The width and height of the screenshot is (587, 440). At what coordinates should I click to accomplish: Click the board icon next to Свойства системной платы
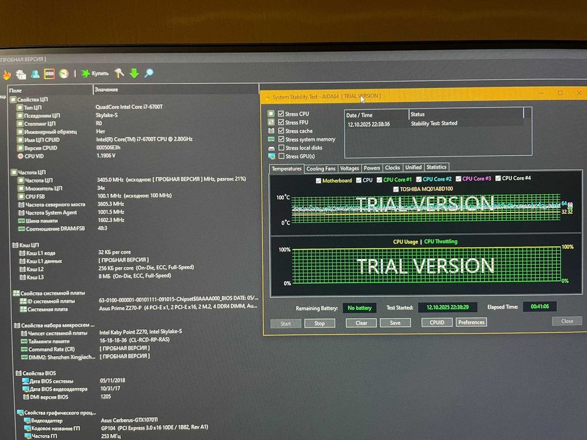[x=16, y=293]
